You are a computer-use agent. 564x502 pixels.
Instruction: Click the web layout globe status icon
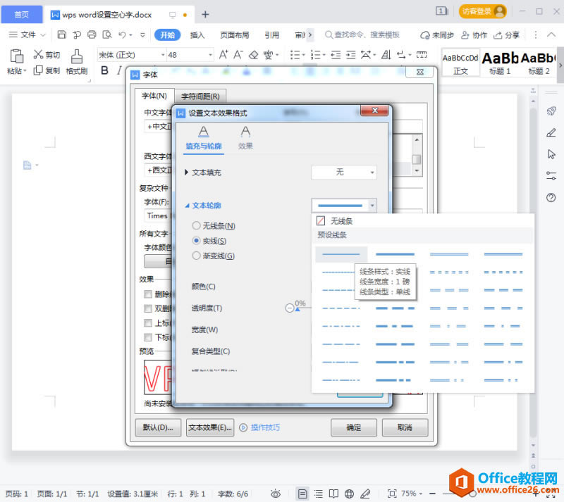pyautogui.click(x=349, y=494)
